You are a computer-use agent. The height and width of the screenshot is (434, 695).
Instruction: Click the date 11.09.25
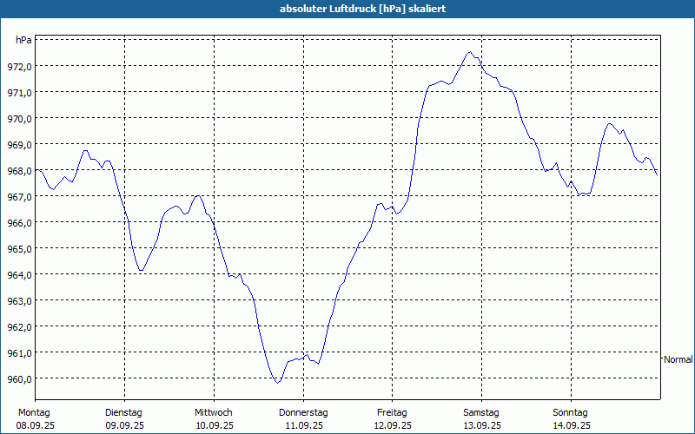coord(304,425)
